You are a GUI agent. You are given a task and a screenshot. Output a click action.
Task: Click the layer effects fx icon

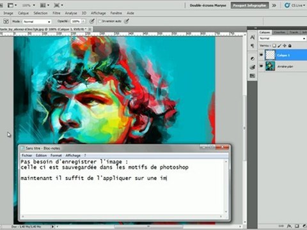289,226
